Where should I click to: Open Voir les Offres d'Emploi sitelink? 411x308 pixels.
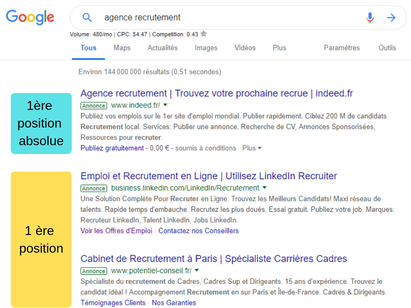(x=116, y=231)
